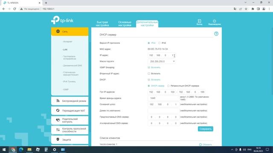
Task: Open browser tab list chevron
Action: 246,3
